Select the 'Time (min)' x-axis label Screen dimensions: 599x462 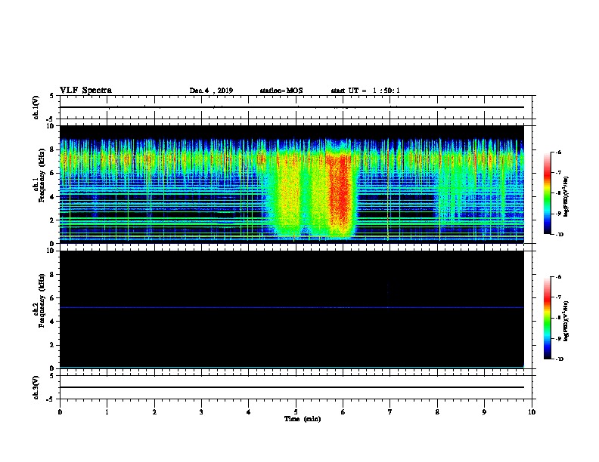[x=303, y=419]
